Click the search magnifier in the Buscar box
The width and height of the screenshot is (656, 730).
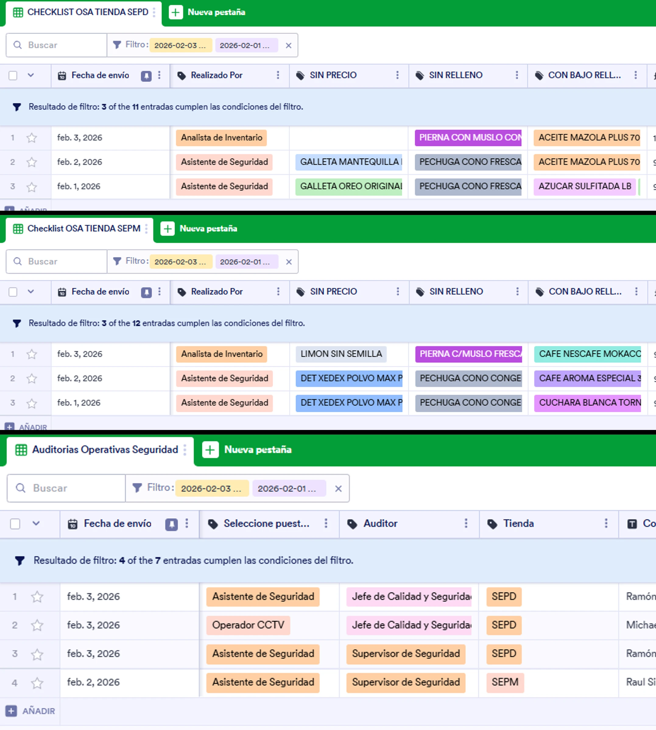[18, 45]
